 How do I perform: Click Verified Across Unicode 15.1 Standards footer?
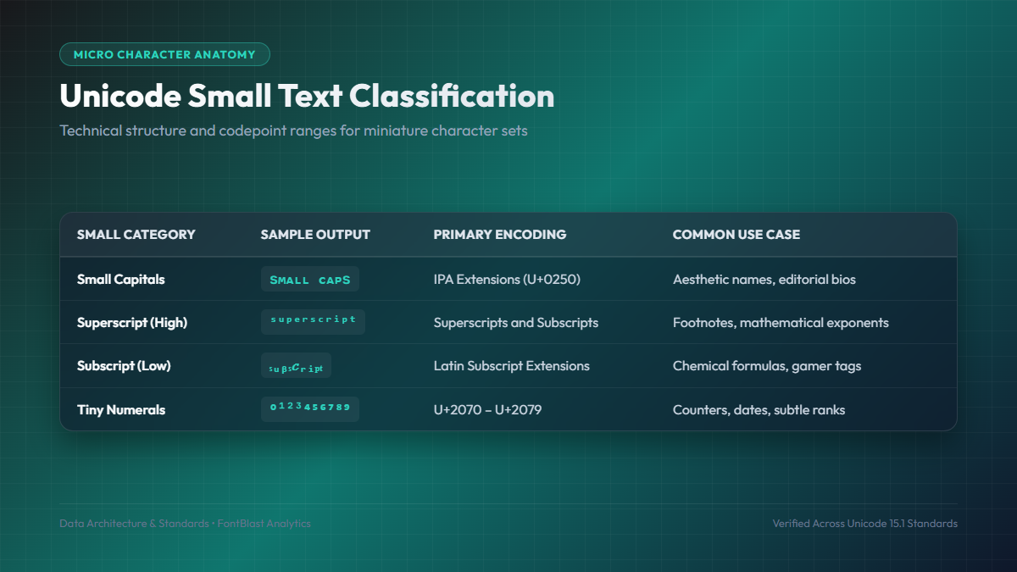[x=865, y=524]
